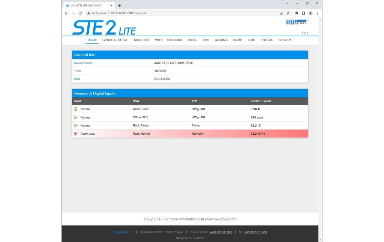Open the Chrome three-dot menu
Image resolution: width=384 pixels, height=242 pixels.
click(317, 13)
